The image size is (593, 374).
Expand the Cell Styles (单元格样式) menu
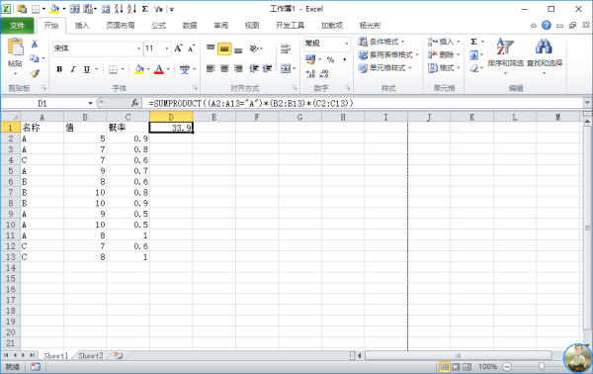point(385,68)
